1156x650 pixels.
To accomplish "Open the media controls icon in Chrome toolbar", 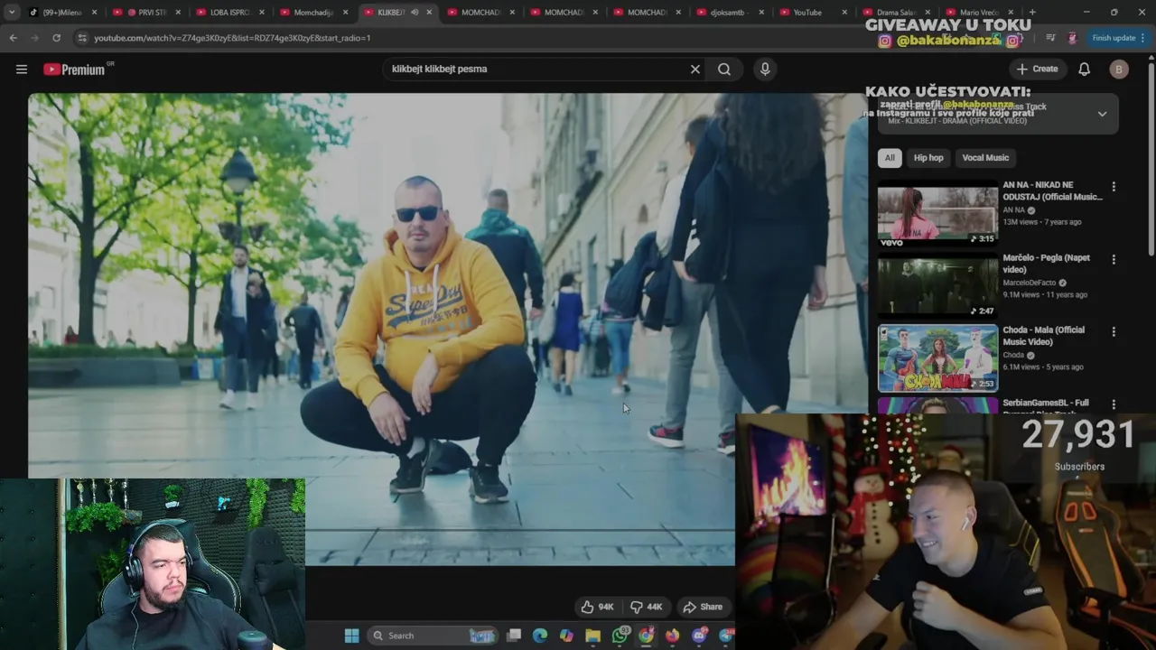I will [x=1050, y=38].
